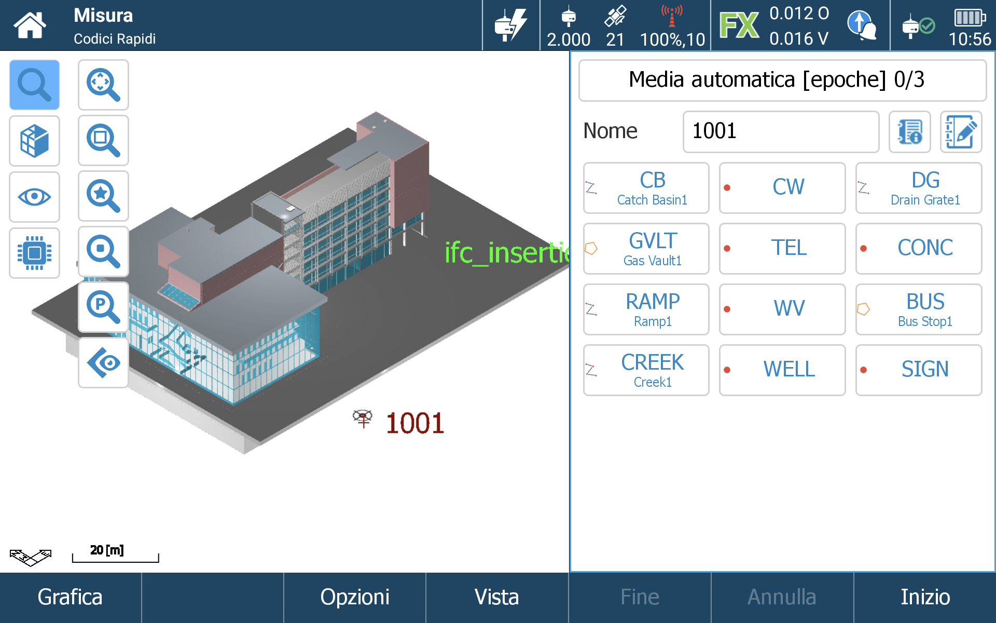Click the Annulla button
The height and width of the screenshot is (623, 996).
pyautogui.click(x=782, y=598)
